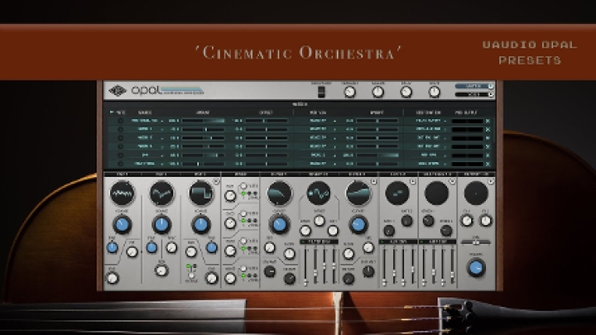596x335 pixels.
Task: Open the destination dropdown in the first matrix row
Action: (430, 121)
